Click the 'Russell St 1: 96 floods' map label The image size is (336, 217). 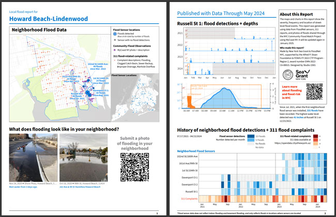[x=77, y=96]
